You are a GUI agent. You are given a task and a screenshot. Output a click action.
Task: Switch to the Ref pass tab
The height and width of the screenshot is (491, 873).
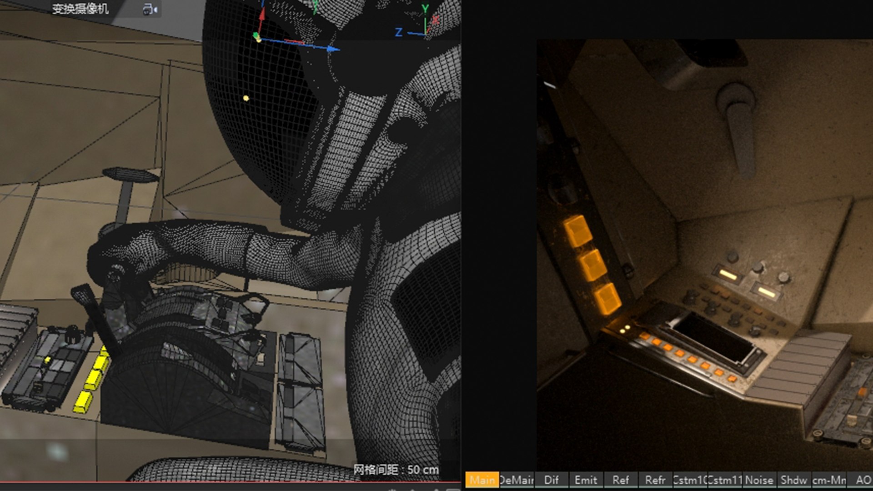coord(621,480)
